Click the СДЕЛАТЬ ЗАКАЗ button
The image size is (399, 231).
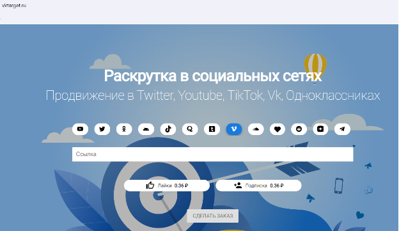click(x=212, y=216)
